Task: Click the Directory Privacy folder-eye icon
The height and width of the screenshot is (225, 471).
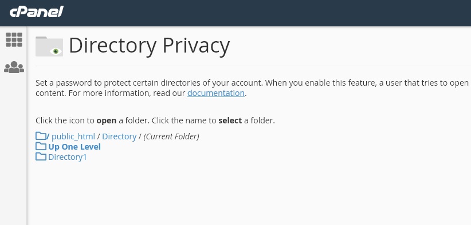Action: tap(49, 46)
